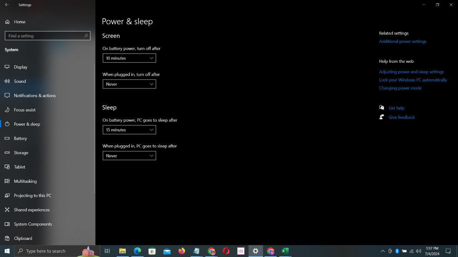Open Adjusting power and sleep settings link

411,72
